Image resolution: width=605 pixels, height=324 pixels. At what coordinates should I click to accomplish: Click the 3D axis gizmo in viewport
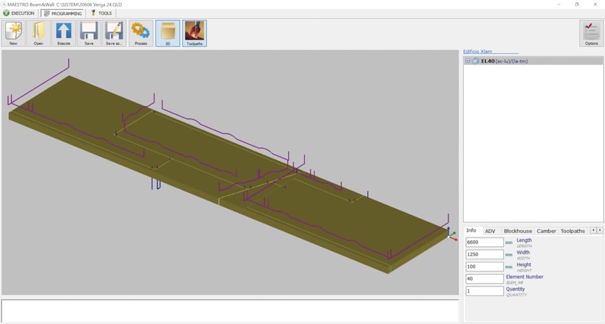point(453,235)
